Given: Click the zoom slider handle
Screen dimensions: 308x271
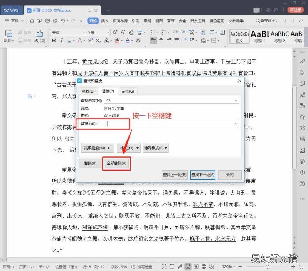Looking at the screenshot, I should pos(268,267).
